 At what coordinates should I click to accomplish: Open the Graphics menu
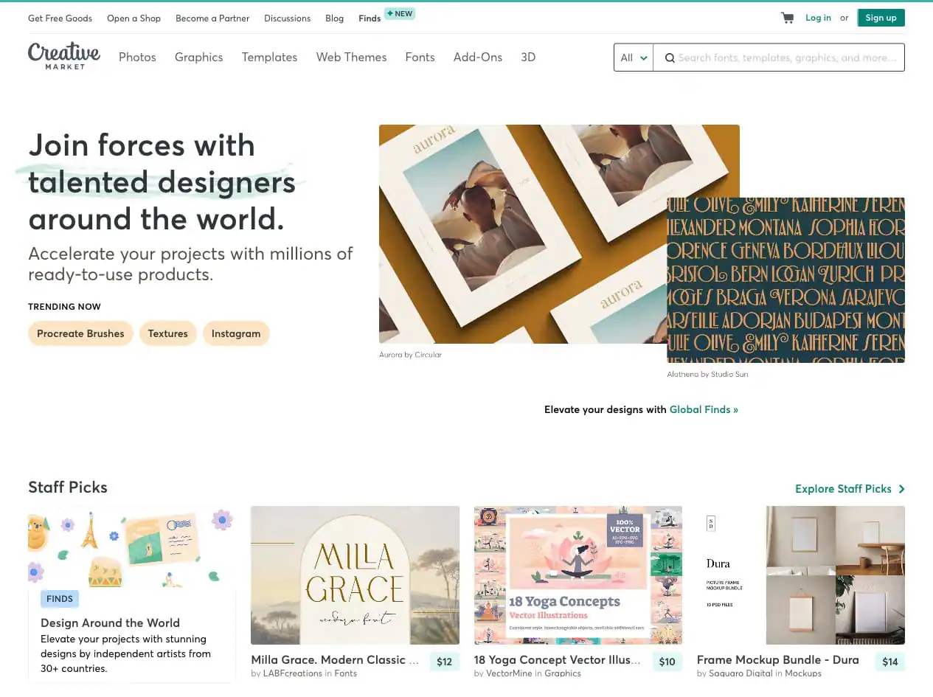(198, 57)
